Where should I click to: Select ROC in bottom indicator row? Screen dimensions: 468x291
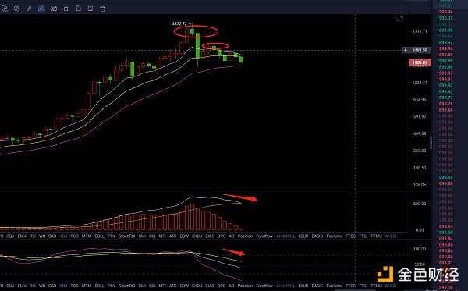(x=74, y=286)
